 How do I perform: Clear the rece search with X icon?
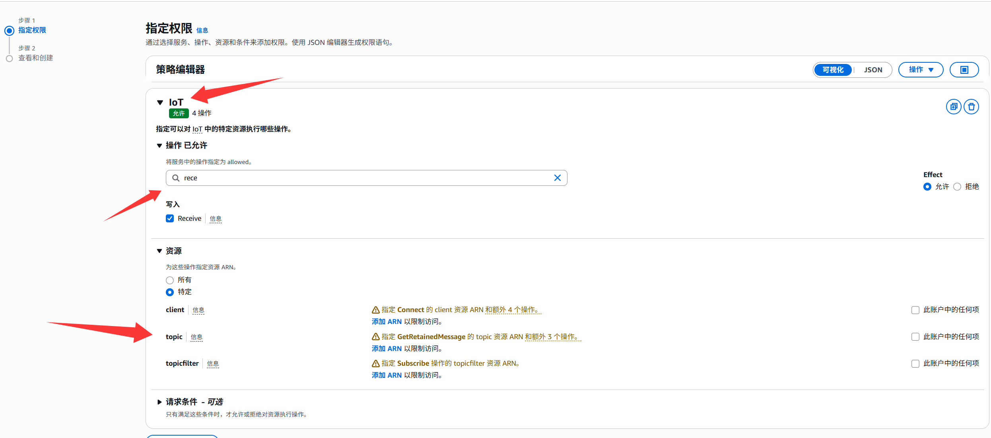click(x=557, y=178)
